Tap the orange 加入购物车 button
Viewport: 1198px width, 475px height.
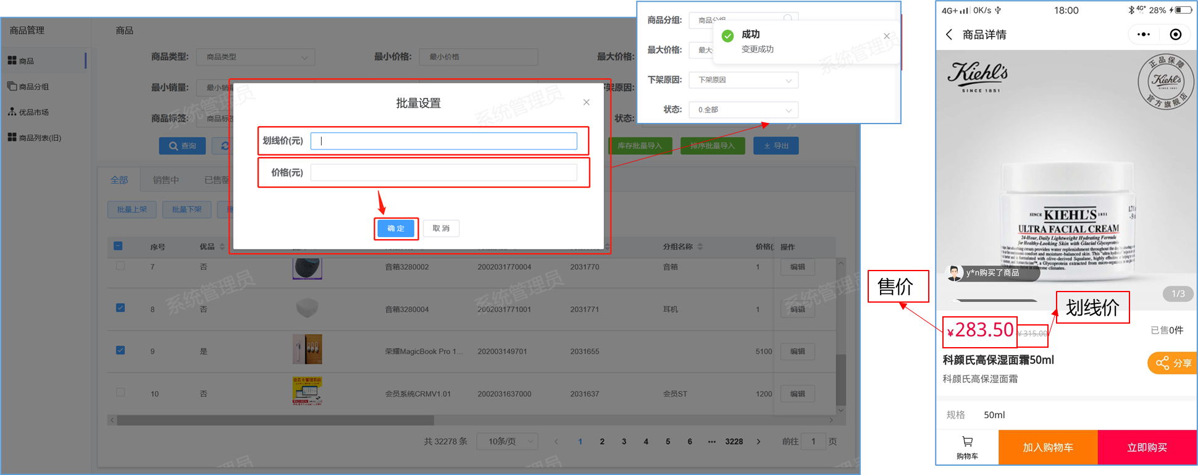pyautogui.click(x=1048, y=447)
